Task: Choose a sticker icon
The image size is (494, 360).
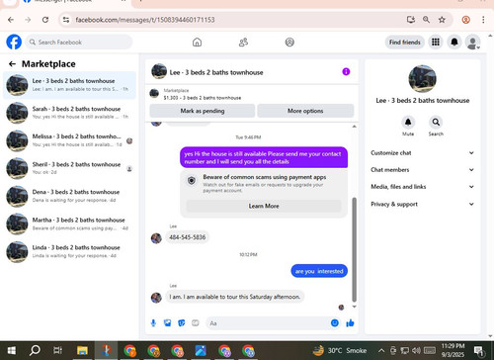Action: 181,323
